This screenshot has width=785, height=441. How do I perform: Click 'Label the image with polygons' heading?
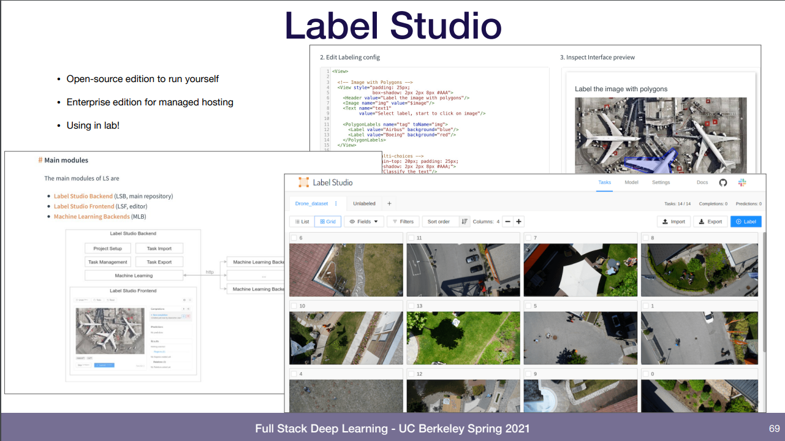pyautogui.click(x=621, y=89)
